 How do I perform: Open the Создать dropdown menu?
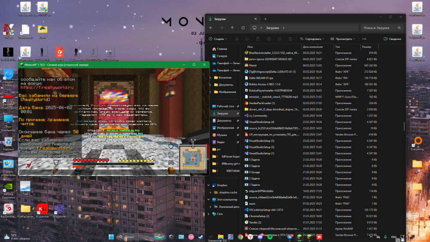(x=218, y=39)
